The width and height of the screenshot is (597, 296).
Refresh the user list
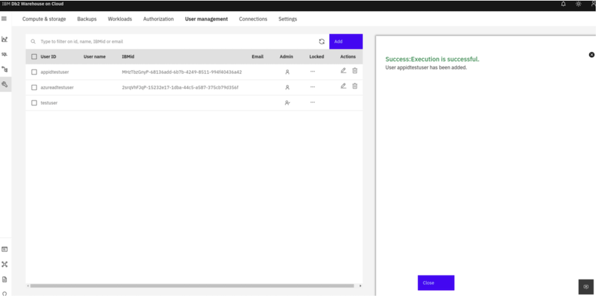(322, 42)
